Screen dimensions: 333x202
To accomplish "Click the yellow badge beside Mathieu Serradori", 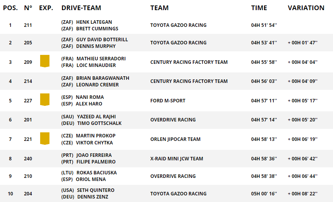I will [45, 61].
